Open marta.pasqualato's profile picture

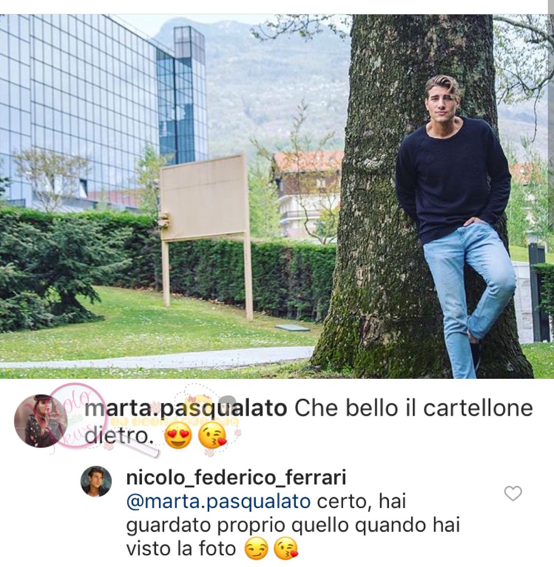pos(41,421)
